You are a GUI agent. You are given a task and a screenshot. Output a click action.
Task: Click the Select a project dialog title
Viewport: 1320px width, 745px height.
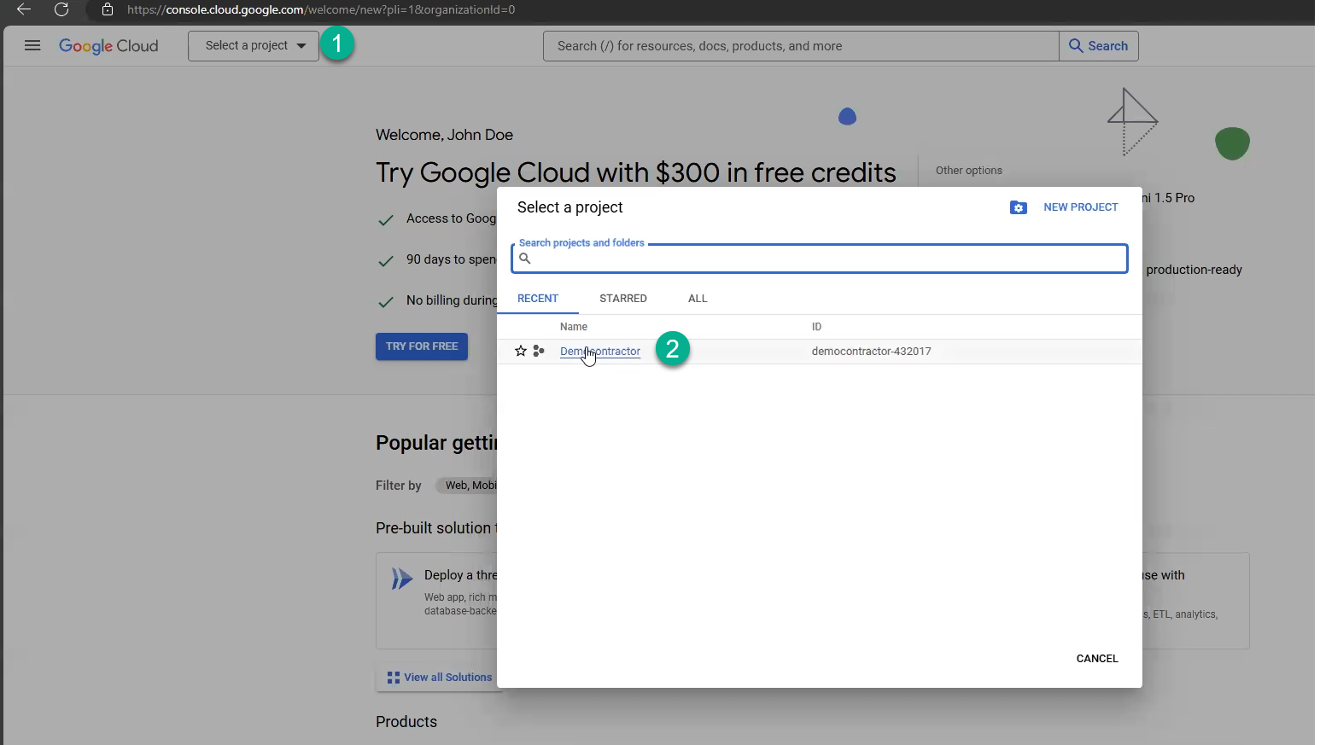[570, 207]
